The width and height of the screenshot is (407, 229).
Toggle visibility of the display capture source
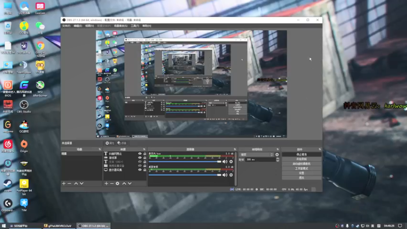coord(139,170)
